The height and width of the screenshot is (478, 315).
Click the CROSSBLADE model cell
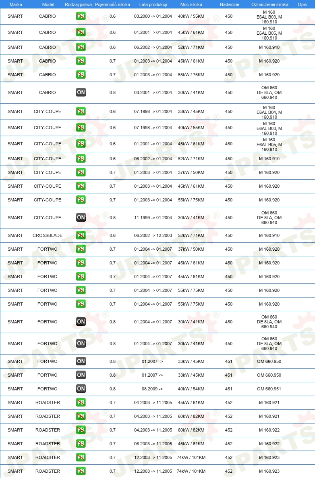tap(48, 235)
